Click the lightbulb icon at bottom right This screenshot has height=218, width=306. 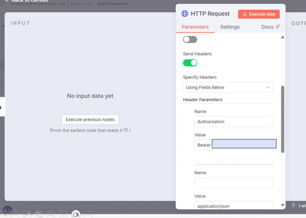coord(293,205)
